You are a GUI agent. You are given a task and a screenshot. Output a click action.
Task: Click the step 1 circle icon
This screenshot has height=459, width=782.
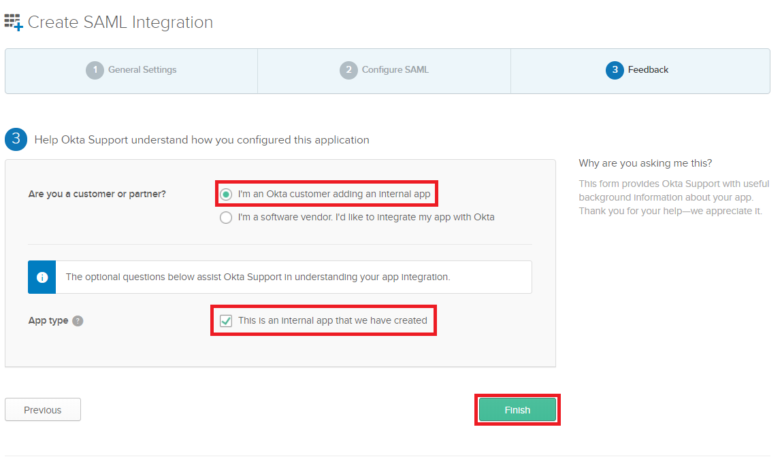[x=95, y=70]
